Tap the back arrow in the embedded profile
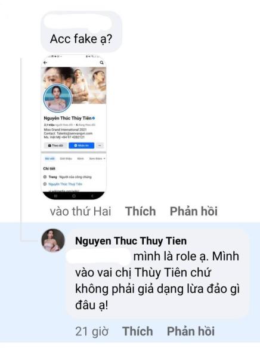The image size is (260, 358). point(45,63)
